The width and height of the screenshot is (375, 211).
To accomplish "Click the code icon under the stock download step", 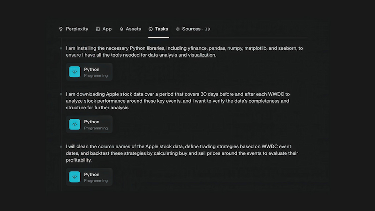I will click(75, 124).
